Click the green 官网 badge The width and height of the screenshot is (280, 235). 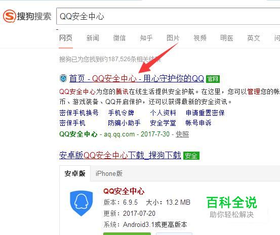tap(213, 79)
